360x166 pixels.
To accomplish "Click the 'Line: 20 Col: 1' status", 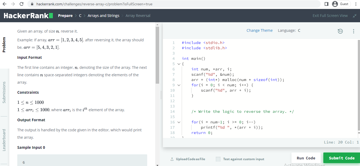I will 341,142.
